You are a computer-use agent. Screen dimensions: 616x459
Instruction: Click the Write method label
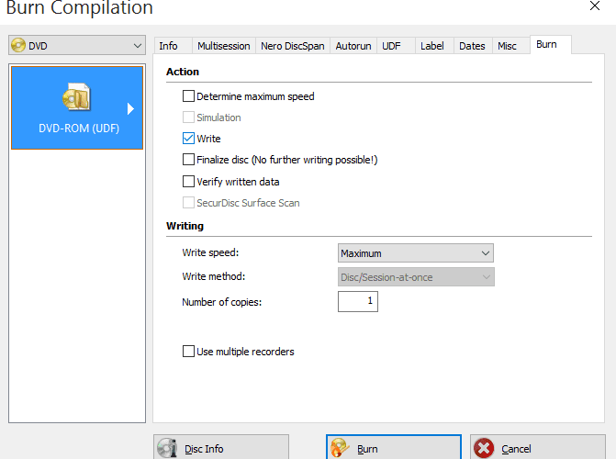(x=213, y=276)
